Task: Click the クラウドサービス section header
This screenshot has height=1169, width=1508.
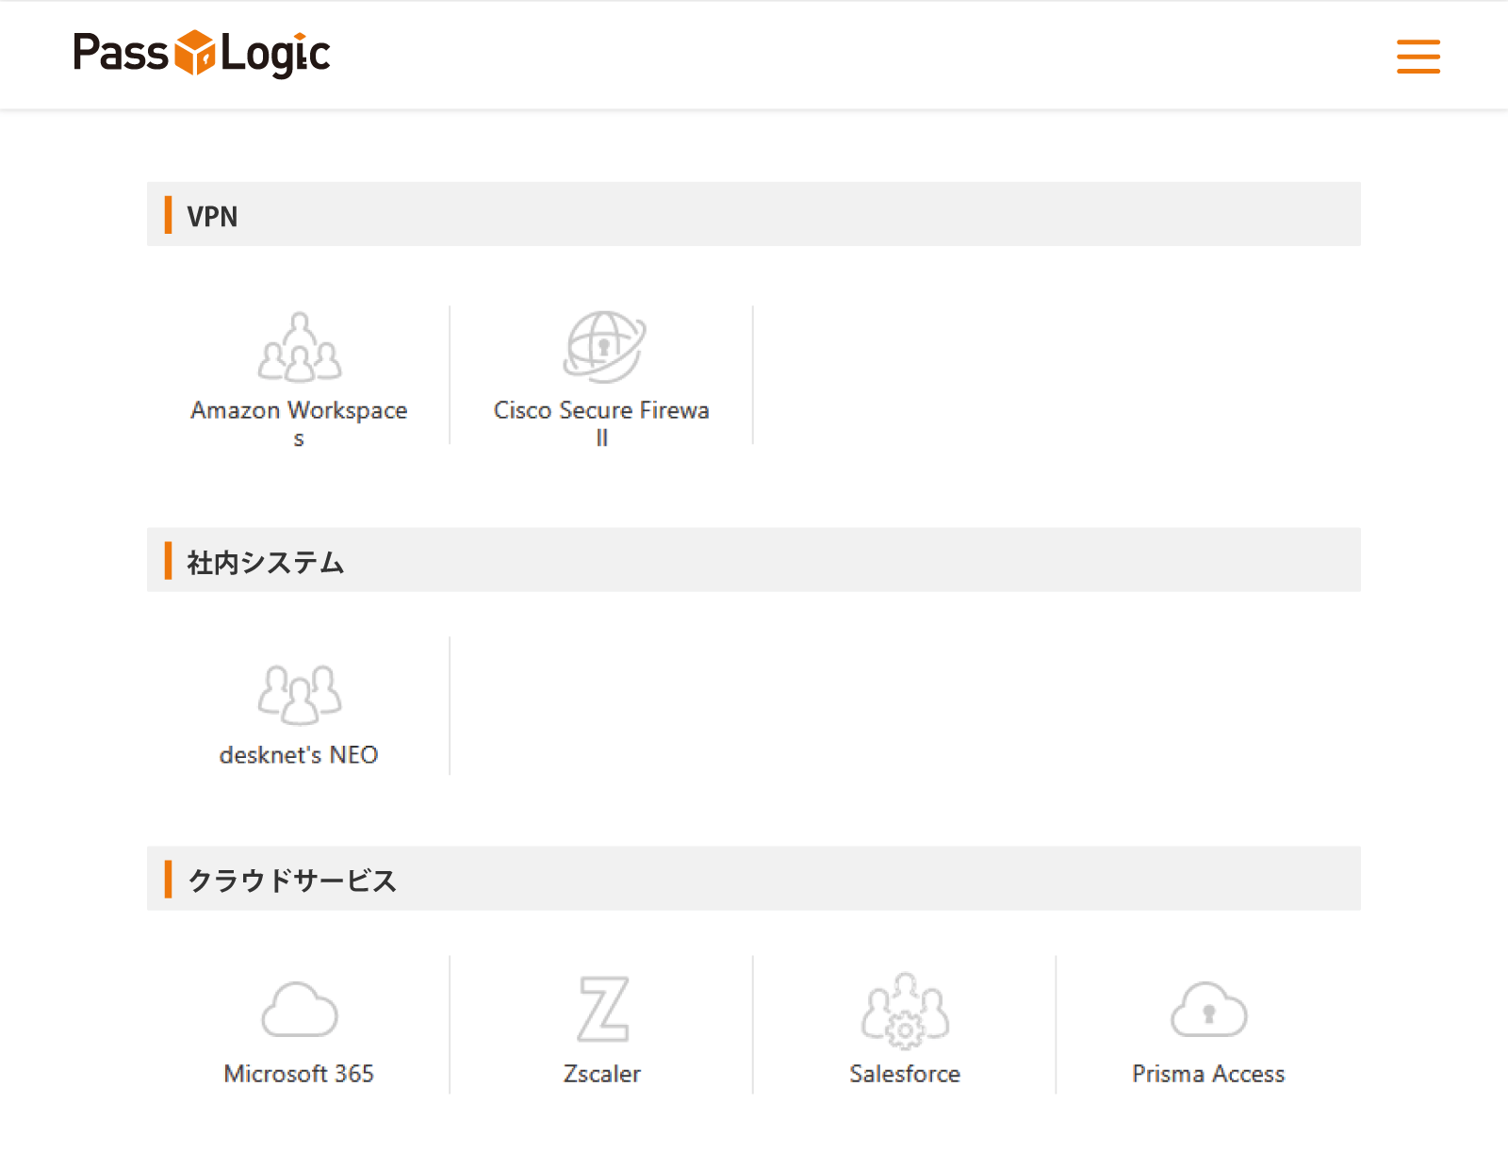Action: pyautogui.click(x=292, y=880)
